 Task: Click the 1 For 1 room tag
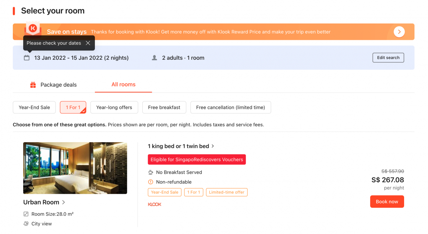pos(194,192)
